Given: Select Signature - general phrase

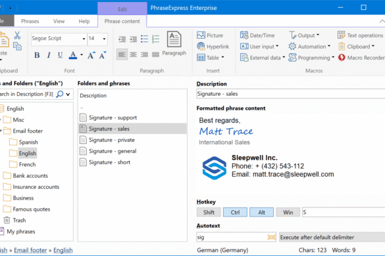Looking at the screenshot, I should click(132, 151).
